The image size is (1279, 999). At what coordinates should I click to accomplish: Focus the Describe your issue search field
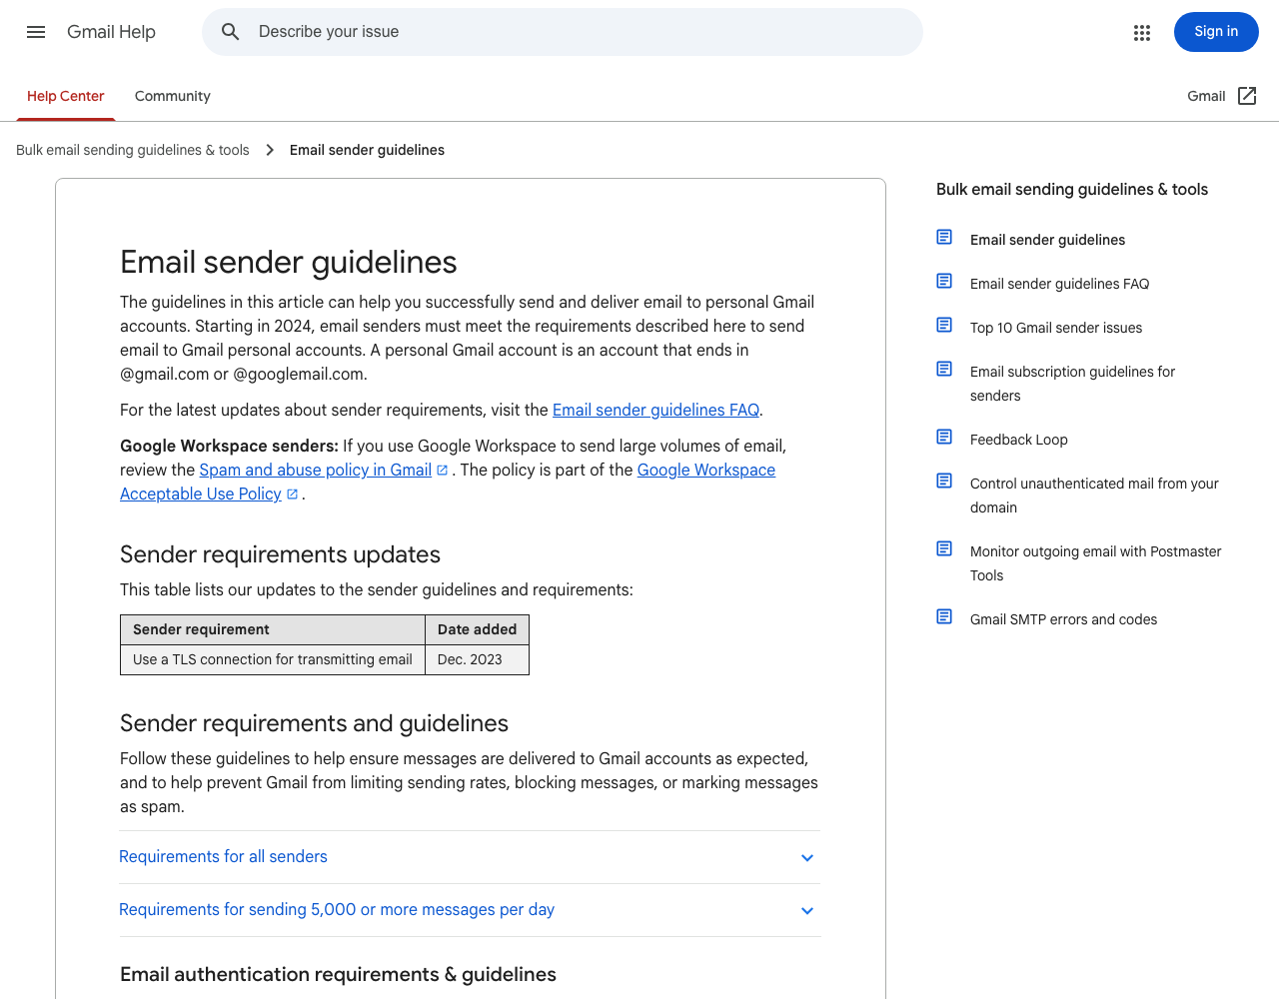pyautogui.click(x=563, y=32)
